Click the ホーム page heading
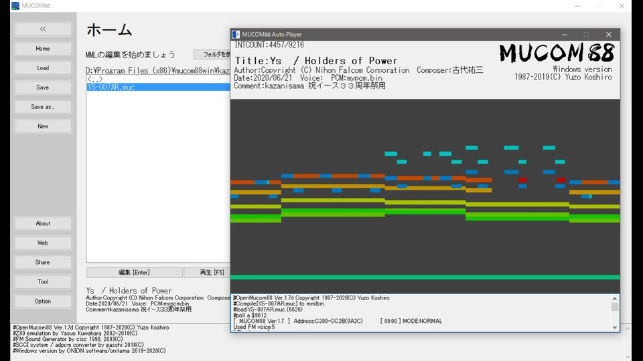The image size is (643, 361). pos(109,30)
